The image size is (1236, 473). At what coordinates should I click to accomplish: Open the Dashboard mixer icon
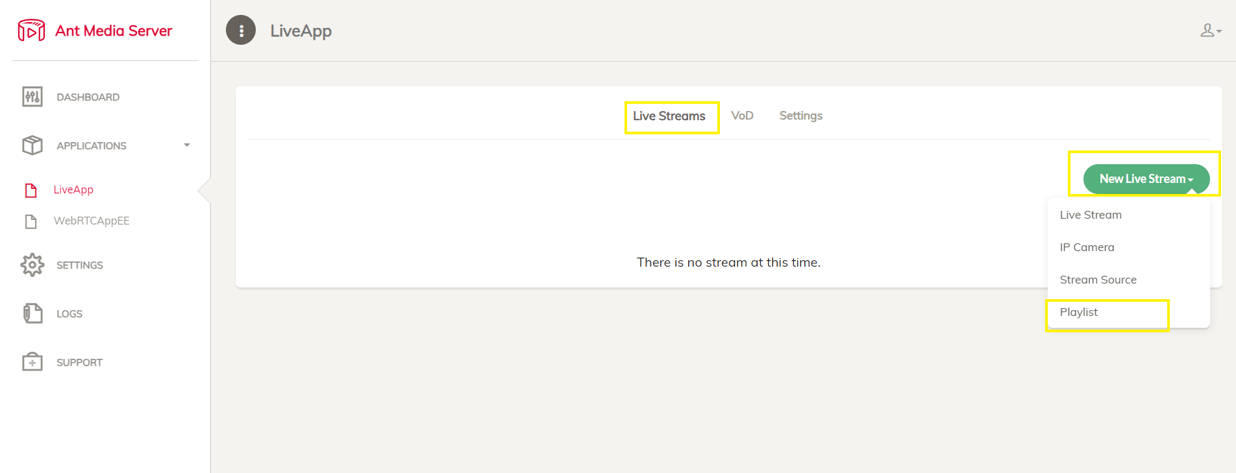32,97
